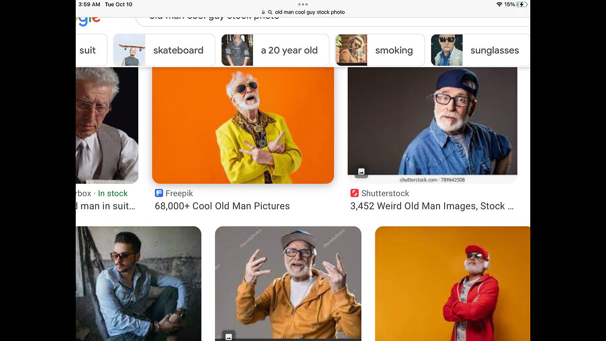Click the magnifier icon in address bar
This screenshot has height=341, width=606.
[x=270, y=12]
